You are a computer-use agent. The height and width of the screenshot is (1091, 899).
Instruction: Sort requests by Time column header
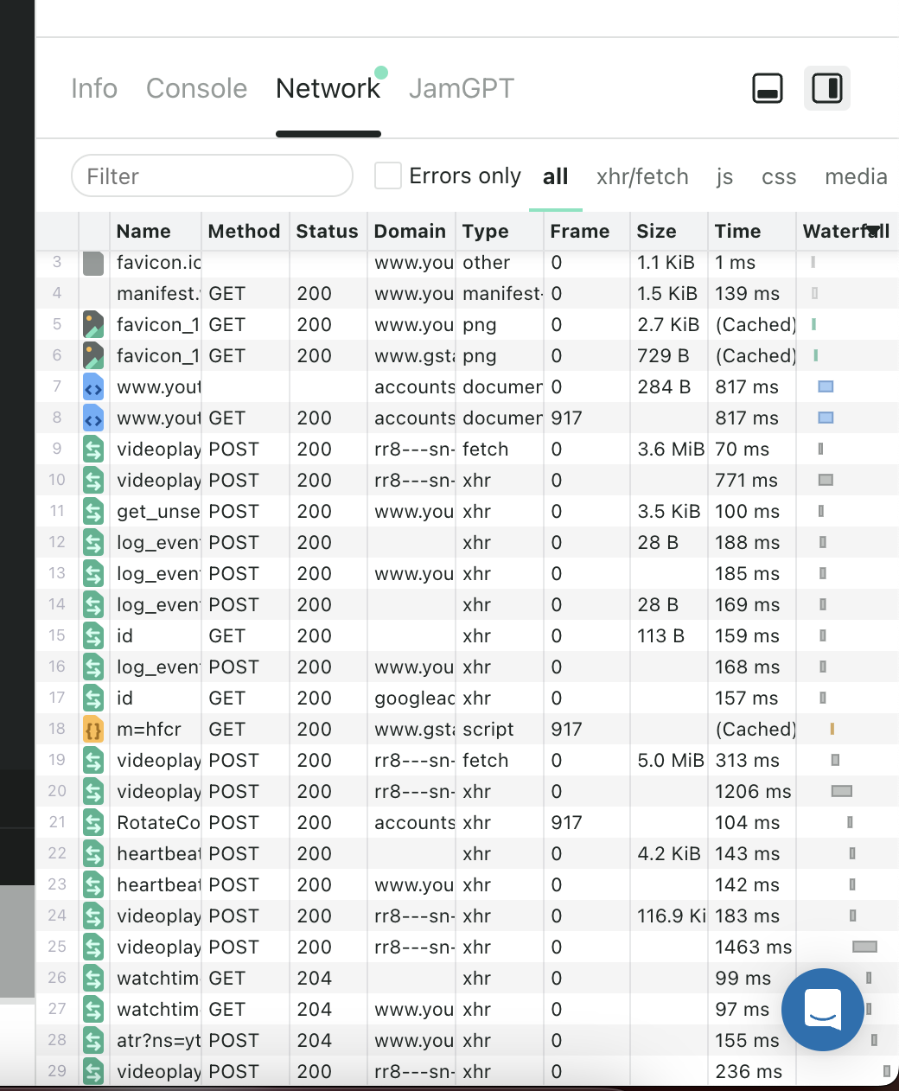click(x=737, y=232)
